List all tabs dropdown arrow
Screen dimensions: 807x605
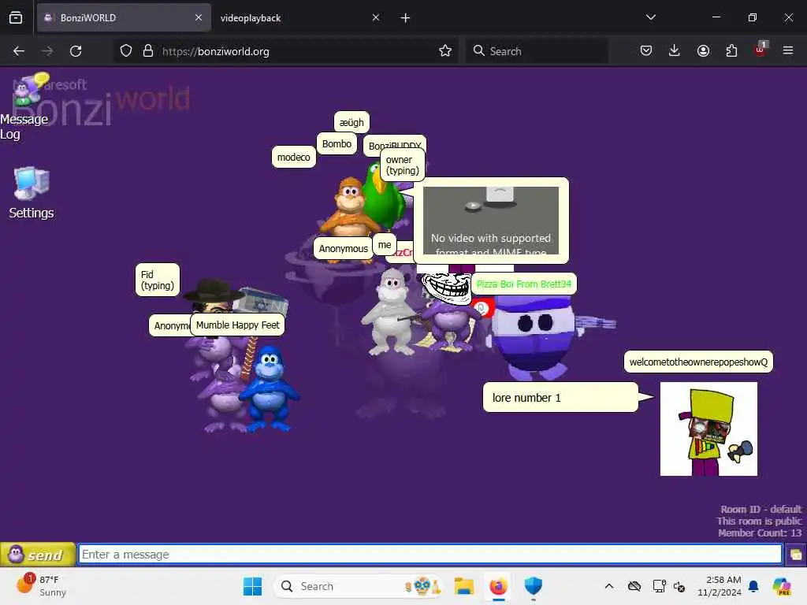tap(650, 17)
